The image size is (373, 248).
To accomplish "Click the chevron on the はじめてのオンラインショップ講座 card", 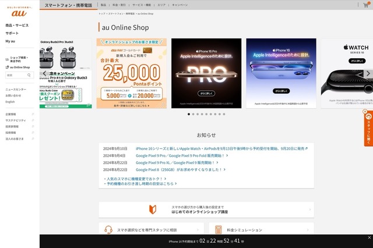I will coord(309,210).
